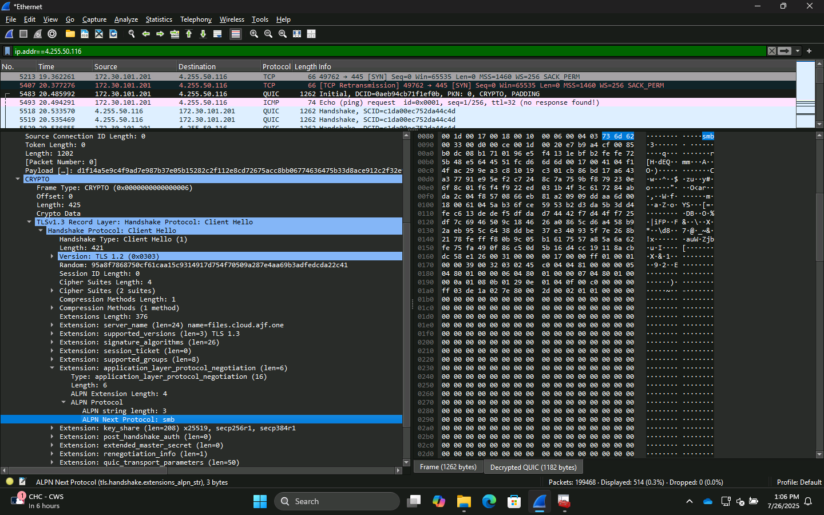Restart the current capture
Image resolution: width=824 pixels, height=515 pixels.
tap(38, 34)
